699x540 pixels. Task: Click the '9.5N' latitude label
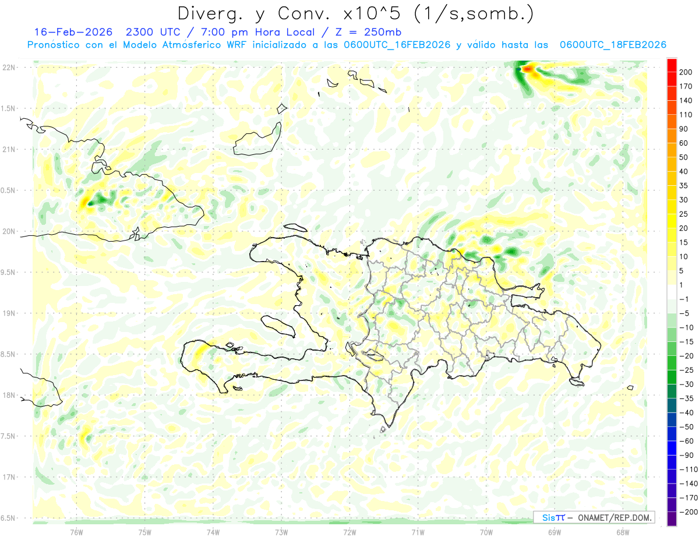tap(8, 272)
